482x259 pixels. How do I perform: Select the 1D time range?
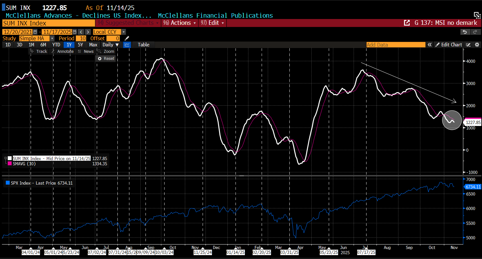point(8,45)
